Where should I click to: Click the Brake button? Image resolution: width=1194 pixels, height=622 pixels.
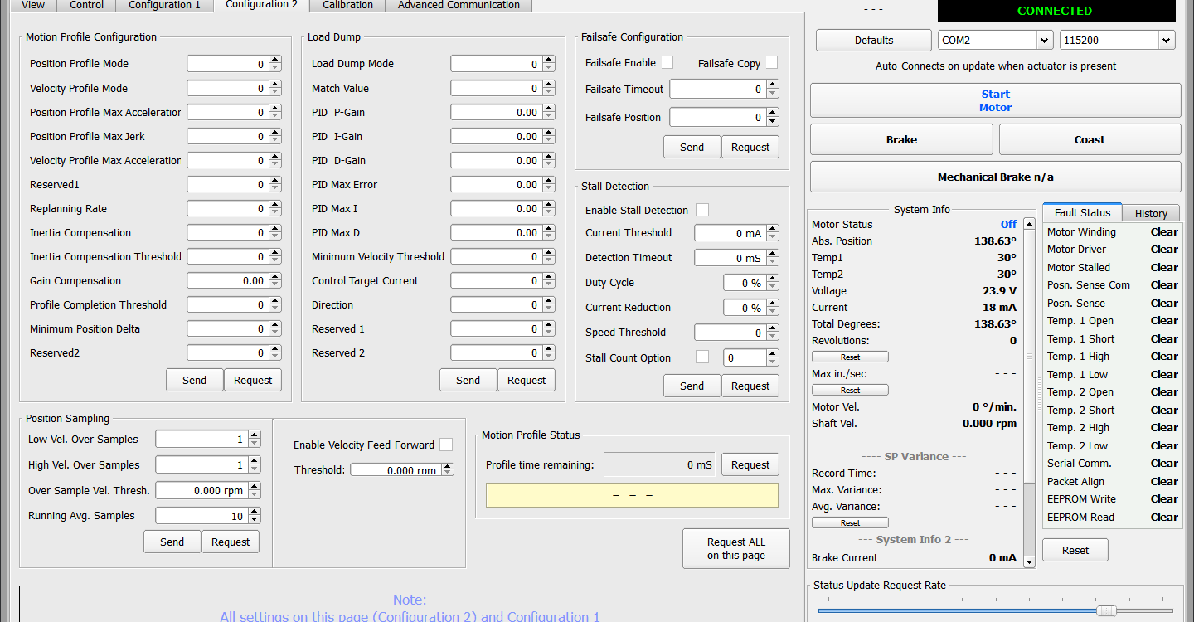tap(901, 139)
